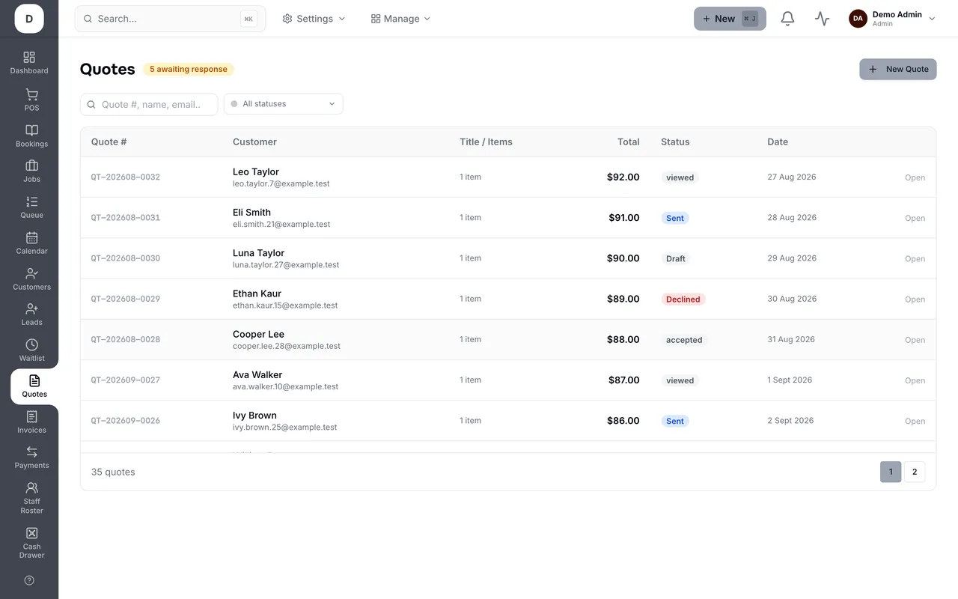
Task: Open the Dashboard sidebar icon
Action: [29, 63]
